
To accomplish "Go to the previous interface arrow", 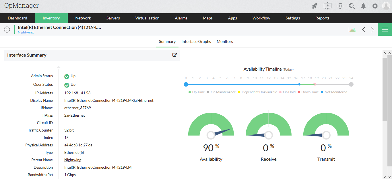I will pyautogui.click(x=364, y=29).
